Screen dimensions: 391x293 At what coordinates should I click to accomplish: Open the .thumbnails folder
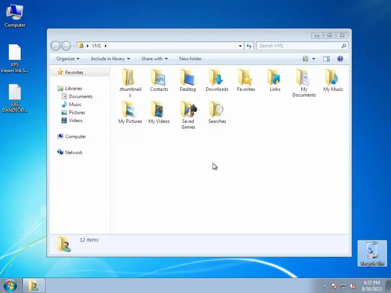[x=130, y=82]
